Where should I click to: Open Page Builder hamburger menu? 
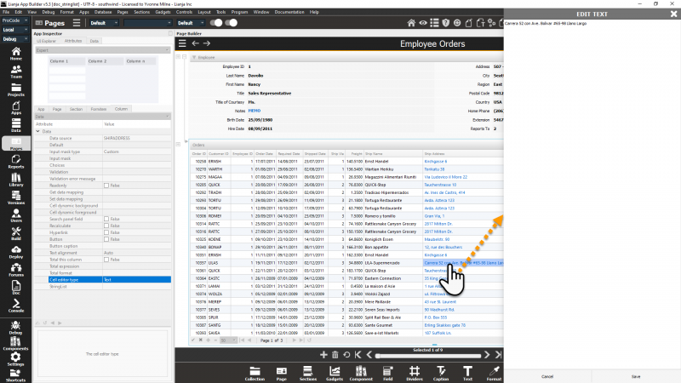(x=182, y=43)
